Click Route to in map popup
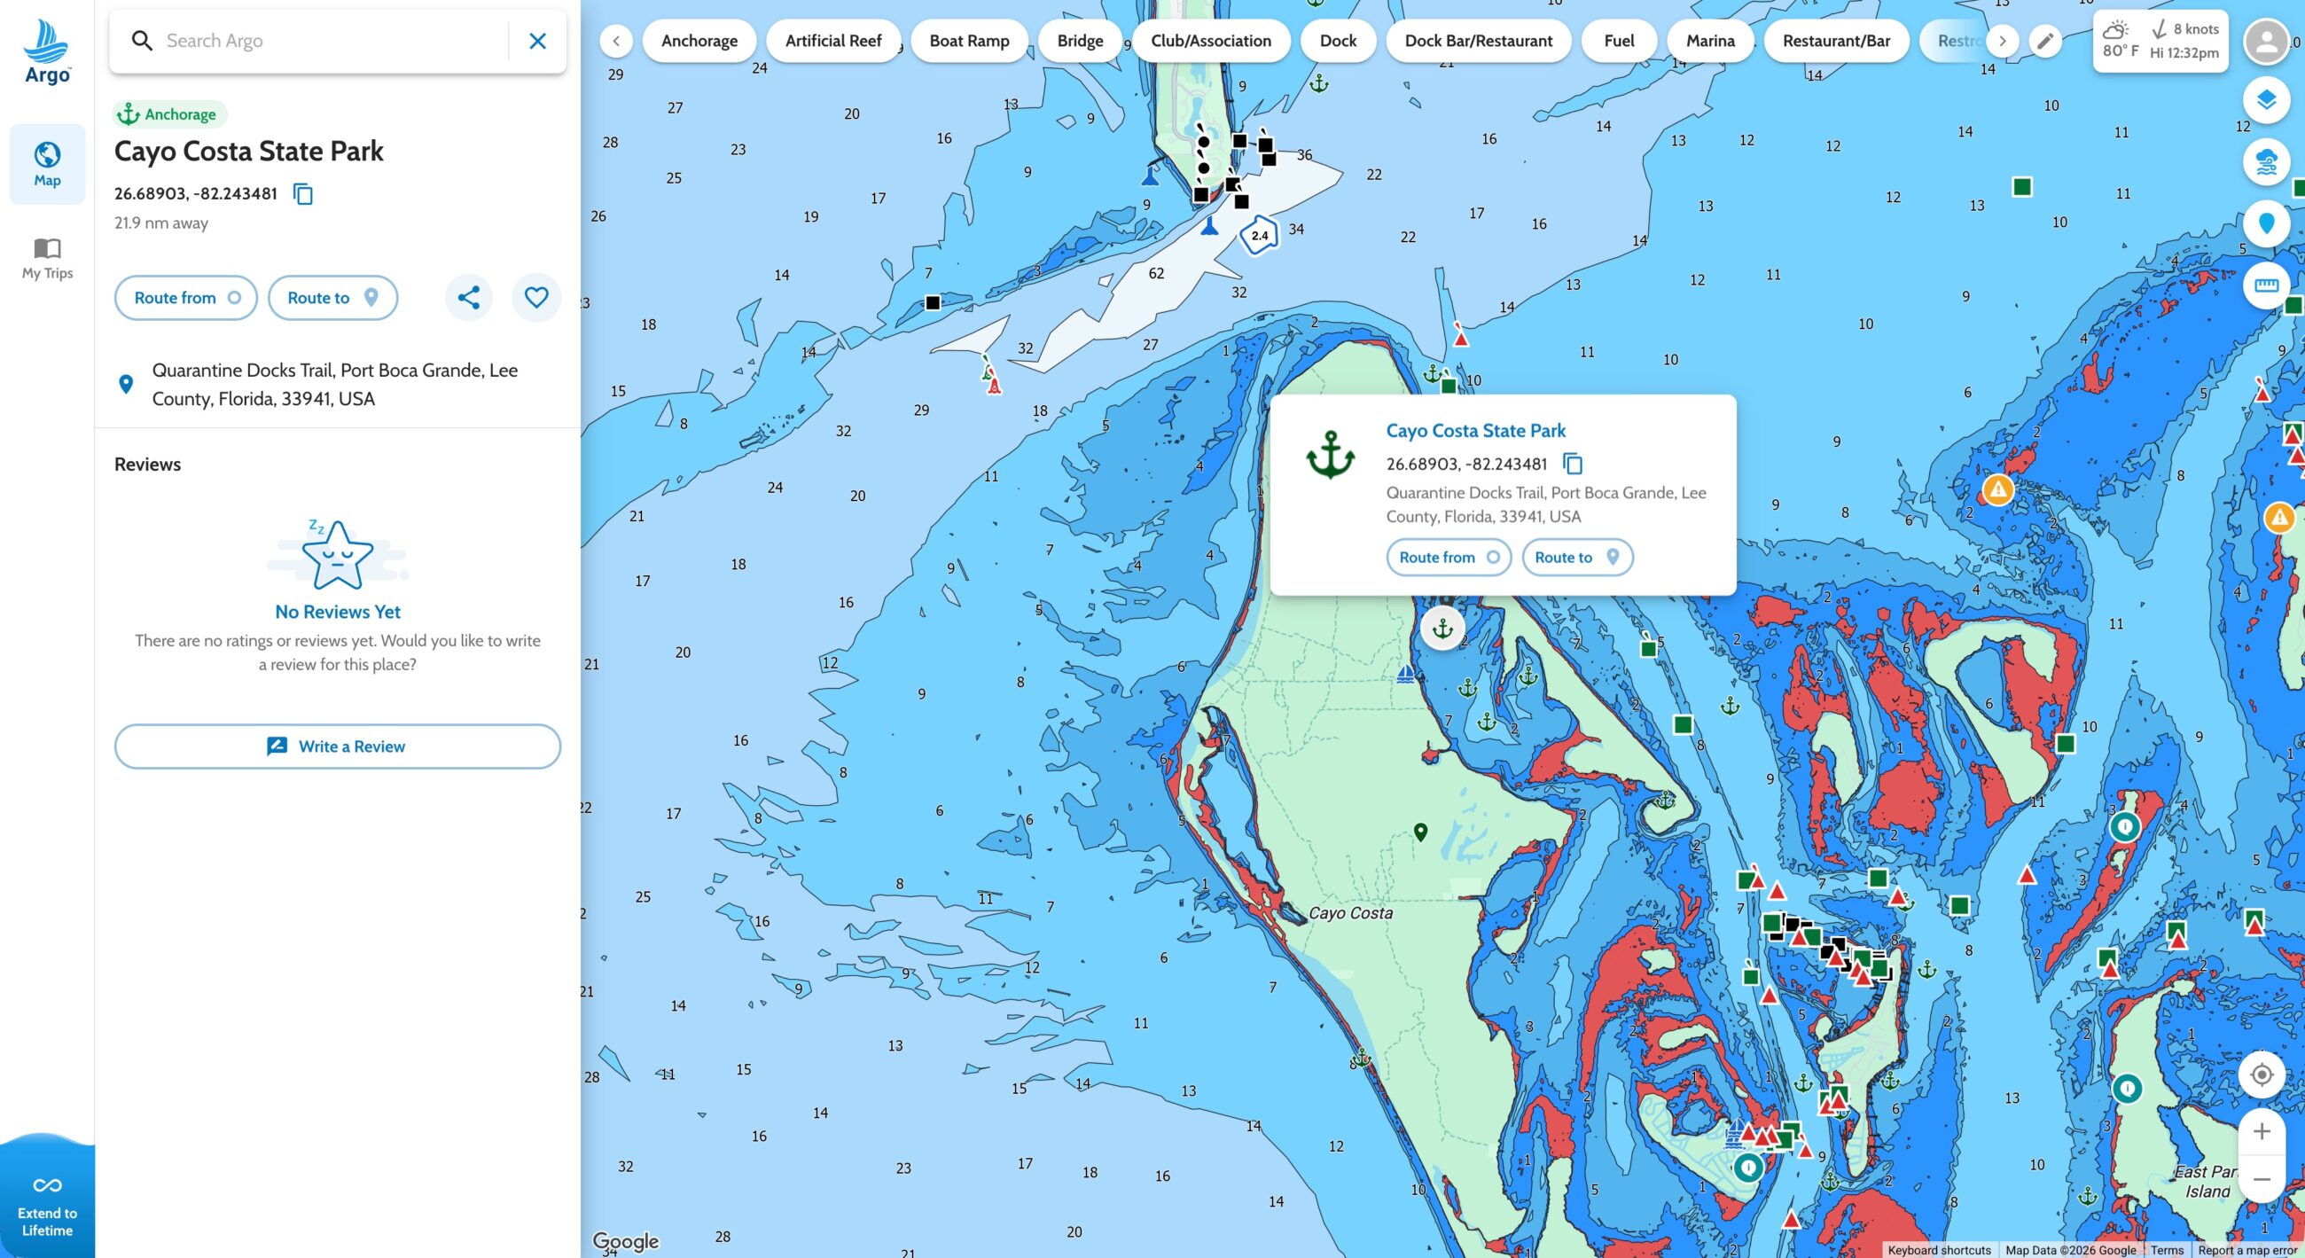The image size is (2305, 1258). (x=1577, y=558)
